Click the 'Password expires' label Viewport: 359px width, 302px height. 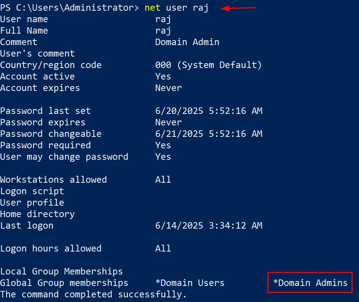(x=43, y=122)
